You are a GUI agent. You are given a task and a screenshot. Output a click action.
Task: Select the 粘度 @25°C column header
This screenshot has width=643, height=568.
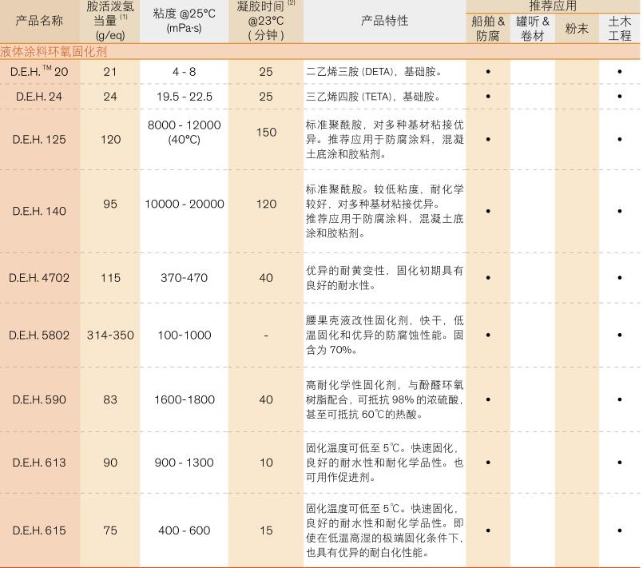click(185, 21)
